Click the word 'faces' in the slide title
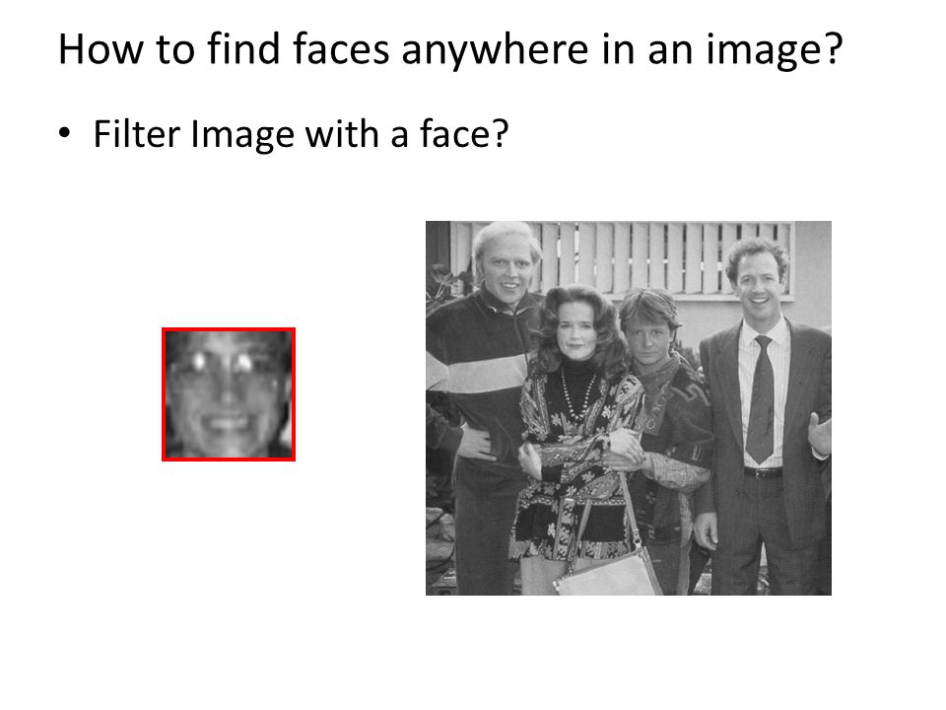This screenshot has height=710, width=946. click(x=341, y=48)
